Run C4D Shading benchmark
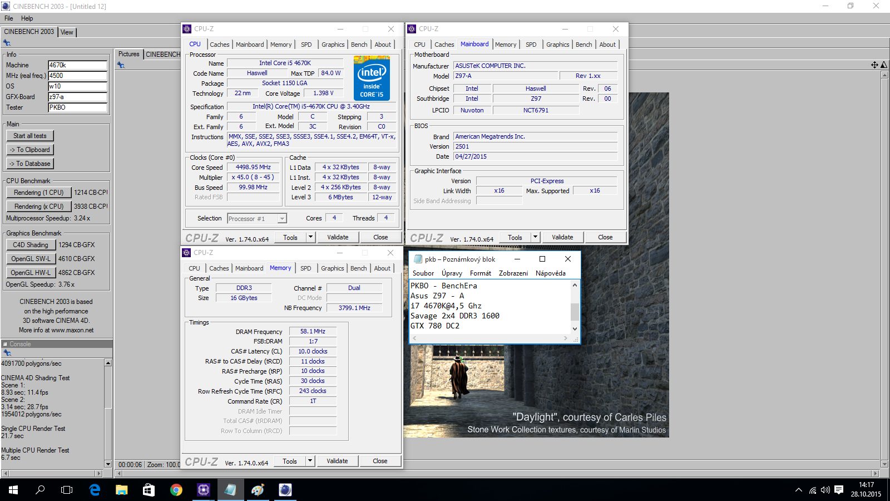 coord(31,245)
